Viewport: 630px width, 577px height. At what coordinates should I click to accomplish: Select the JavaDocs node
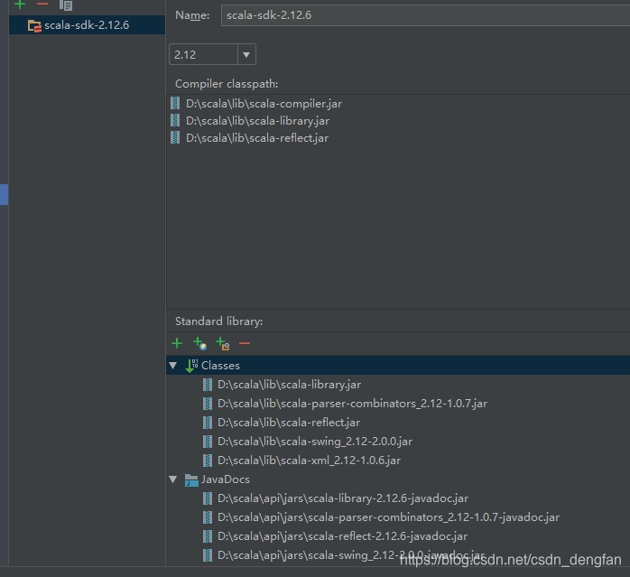[225, 479]
